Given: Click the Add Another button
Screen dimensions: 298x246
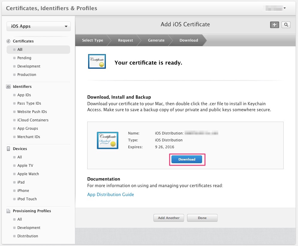Looking at the screenshot, I should (x=169, y=218).
